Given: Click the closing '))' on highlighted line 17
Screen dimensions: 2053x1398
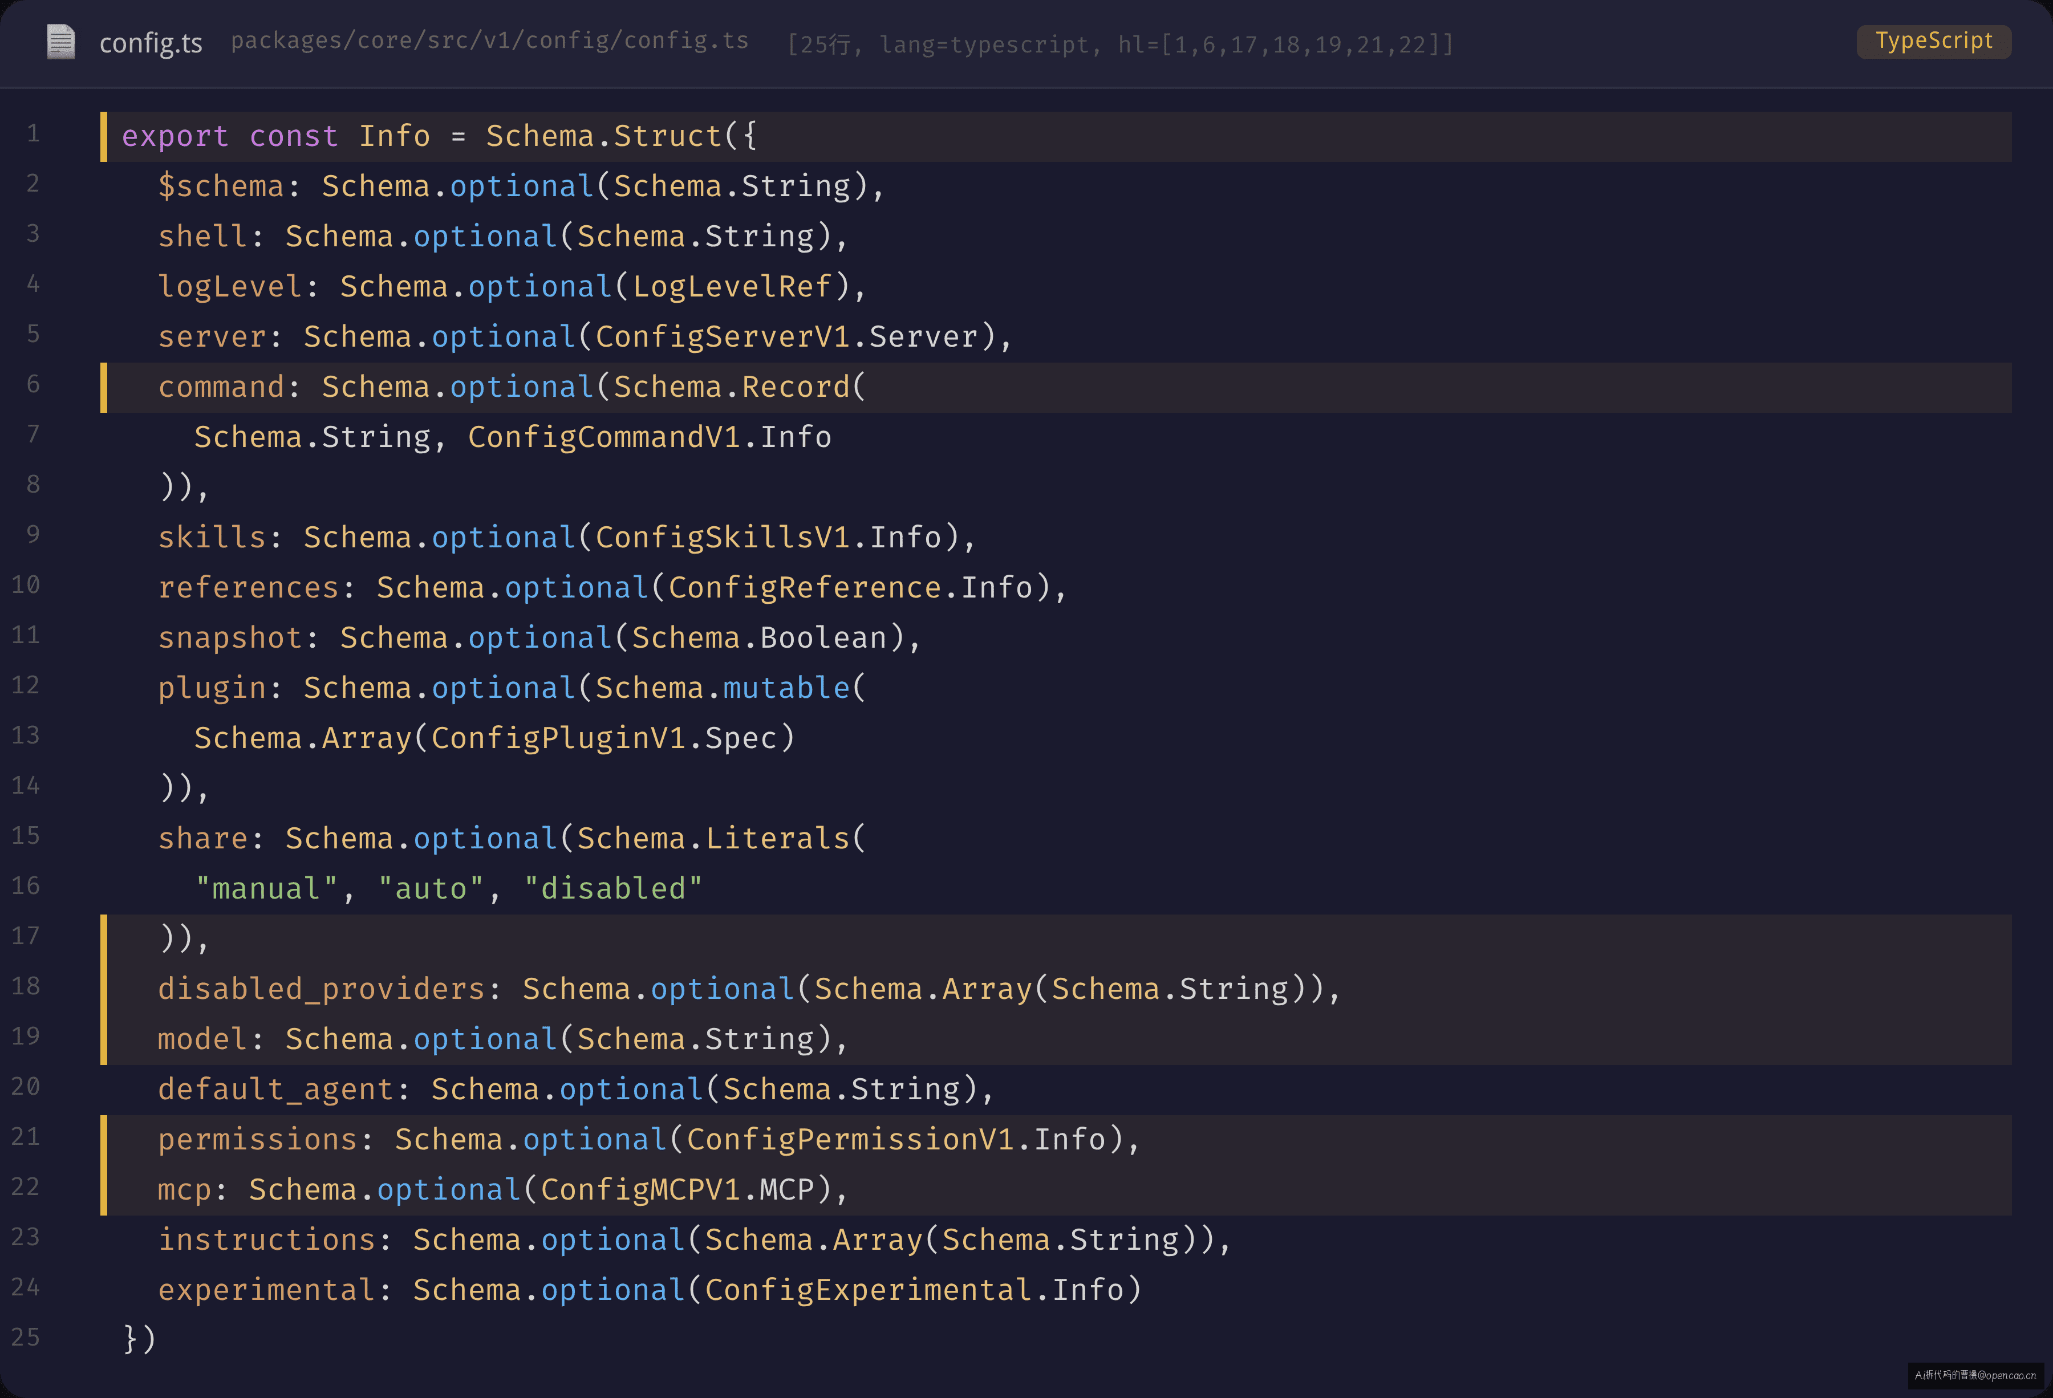Looking at the screenshot, I should tap(177, 938).
